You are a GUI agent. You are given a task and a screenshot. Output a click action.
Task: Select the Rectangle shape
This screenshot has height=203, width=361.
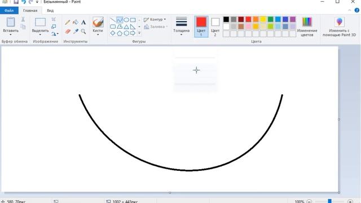pyautogui.click(x=133, y=20)
